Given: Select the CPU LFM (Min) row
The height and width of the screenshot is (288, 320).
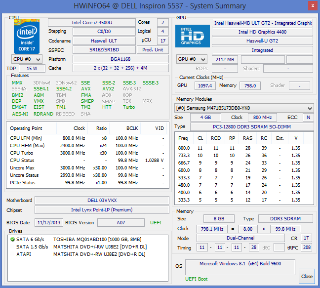Looking at the screenshot, I should tap(87, 138).
